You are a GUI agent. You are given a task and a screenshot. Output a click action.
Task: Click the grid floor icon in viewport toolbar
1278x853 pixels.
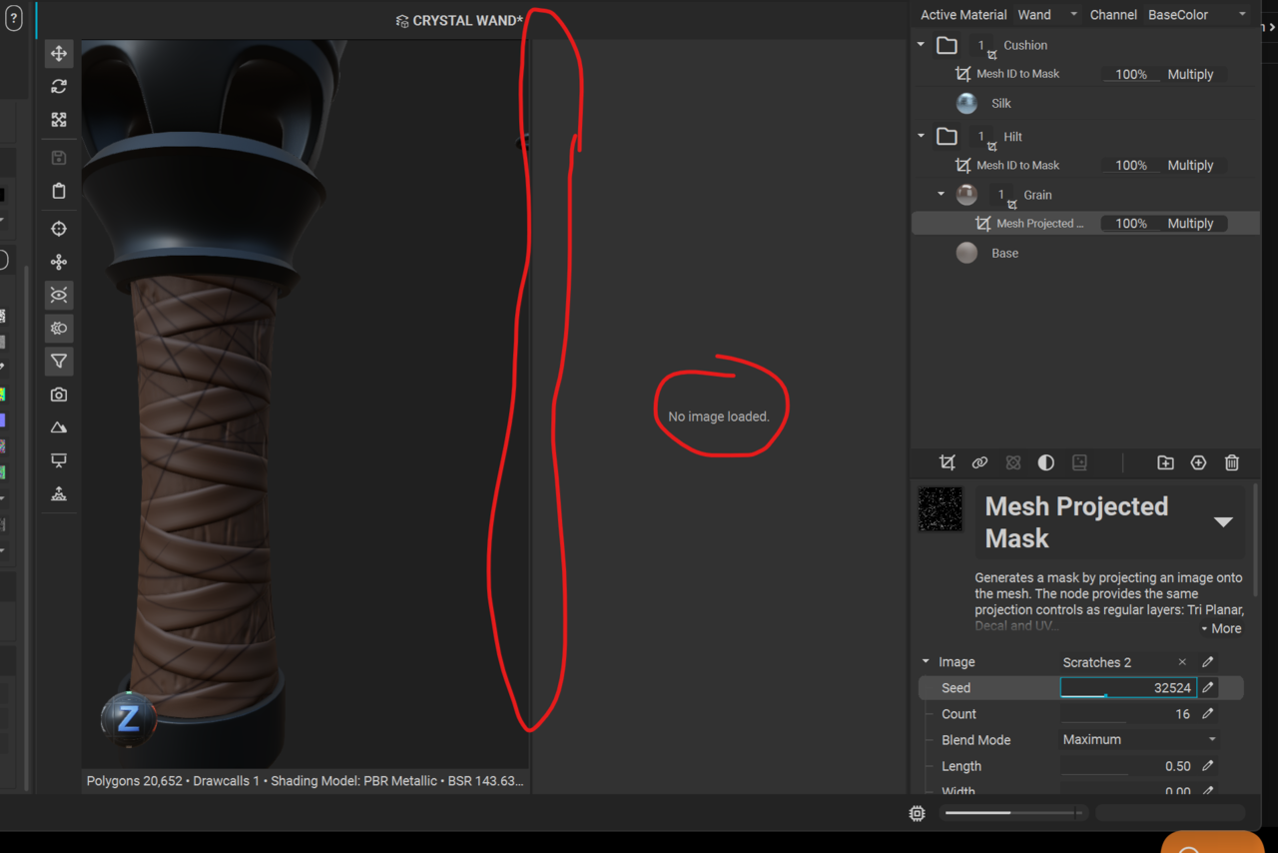point(59,493)
